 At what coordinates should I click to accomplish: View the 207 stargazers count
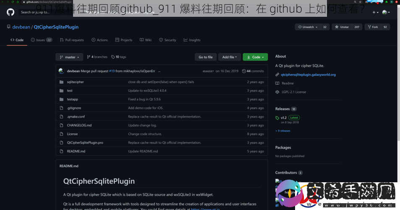tap(357, 27)
